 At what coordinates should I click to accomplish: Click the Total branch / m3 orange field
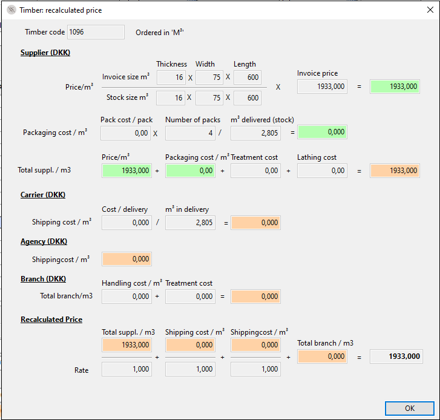coord(322,356)
